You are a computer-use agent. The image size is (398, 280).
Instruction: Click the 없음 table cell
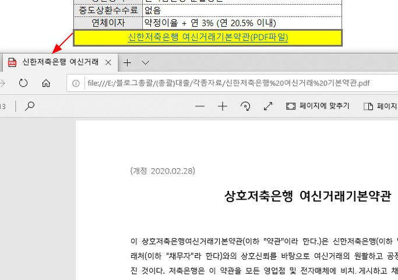242,10
